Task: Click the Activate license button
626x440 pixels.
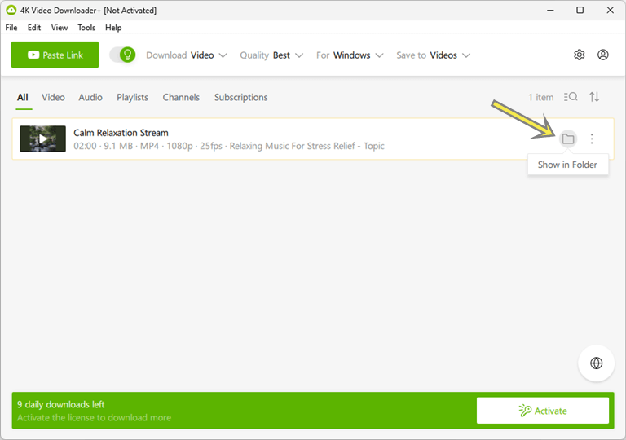Action: [x=543, y=411]
